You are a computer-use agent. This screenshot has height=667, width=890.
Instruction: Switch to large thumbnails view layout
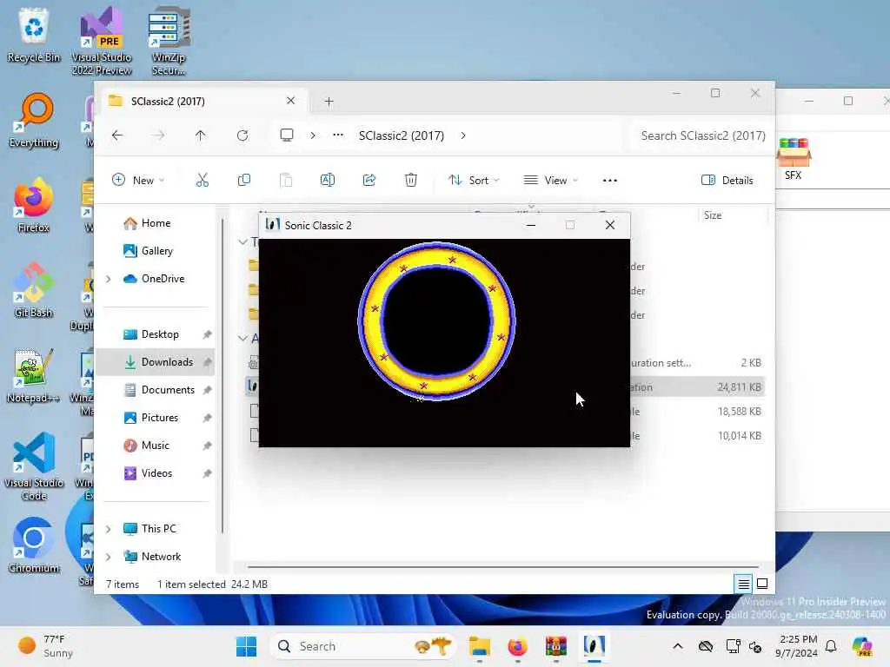coord(762,584)
